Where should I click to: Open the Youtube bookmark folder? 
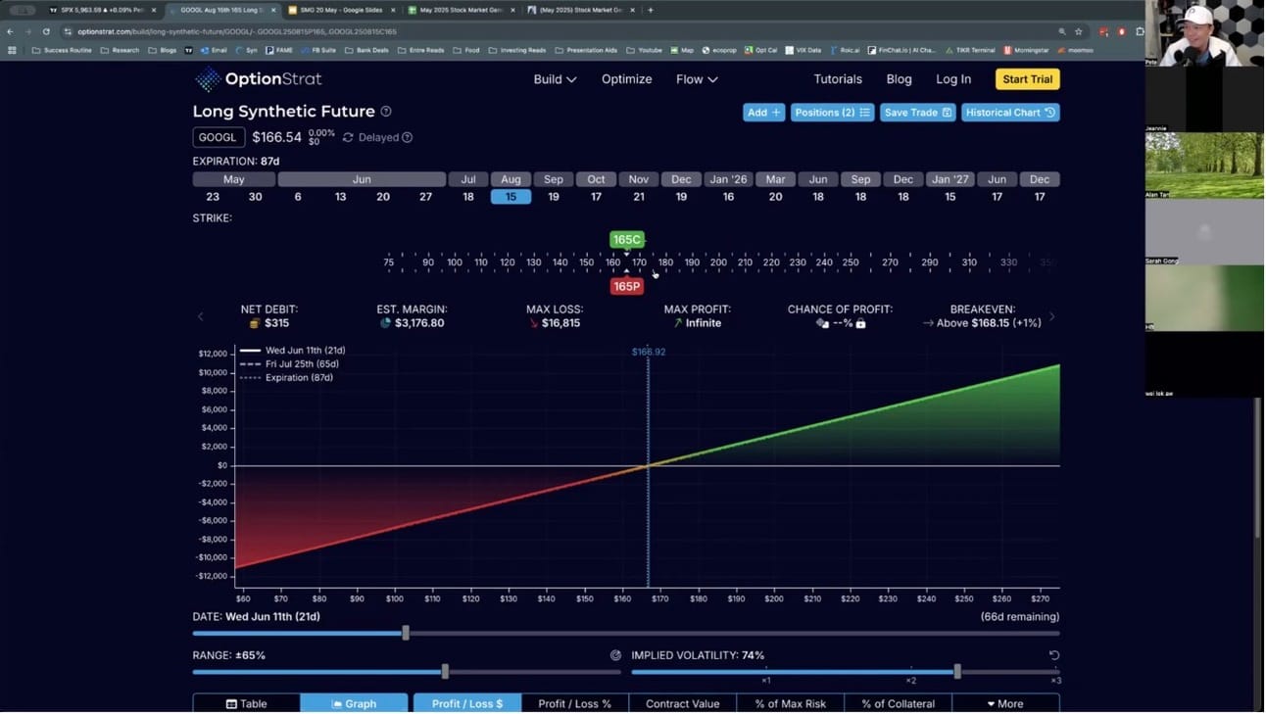(644, 50)
